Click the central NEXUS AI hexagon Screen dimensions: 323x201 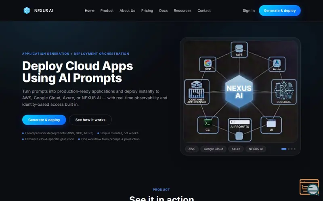pyautogui.click(x=239, y=92)
